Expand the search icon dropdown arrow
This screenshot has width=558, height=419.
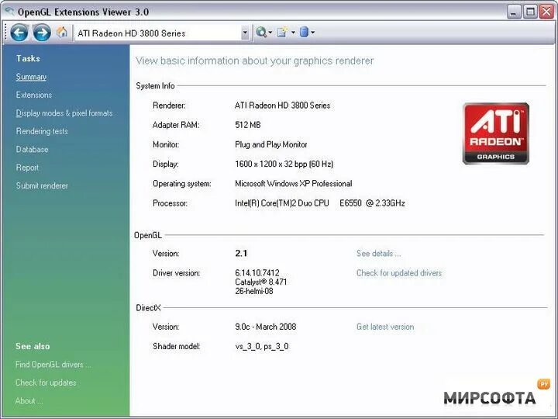[270, 33]
